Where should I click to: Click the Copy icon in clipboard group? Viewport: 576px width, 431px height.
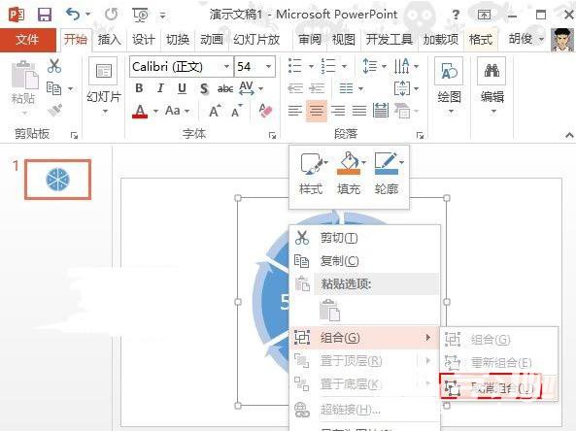(x=54, y=88)
